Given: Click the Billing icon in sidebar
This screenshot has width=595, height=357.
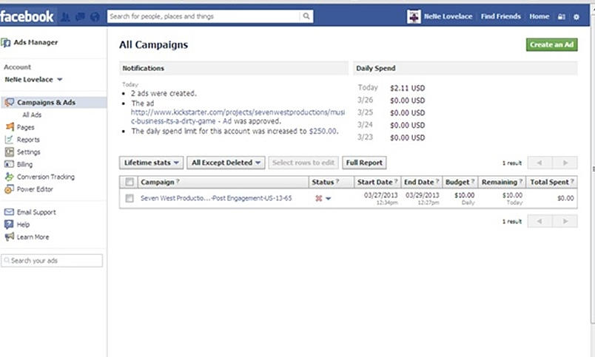Looking at the screenshot, I should [9, 164].
